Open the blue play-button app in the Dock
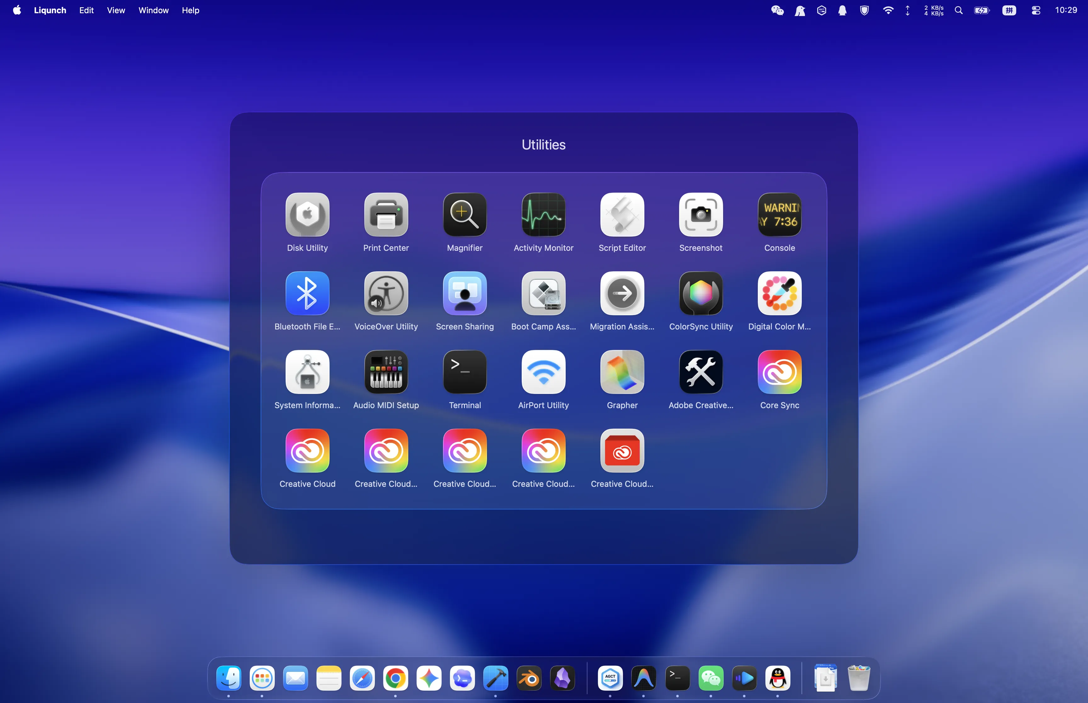This screenshot has width=1088, height=703. pos(744,678)
